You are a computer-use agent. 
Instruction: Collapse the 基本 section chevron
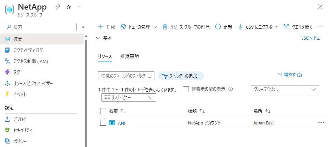[97, 38]
